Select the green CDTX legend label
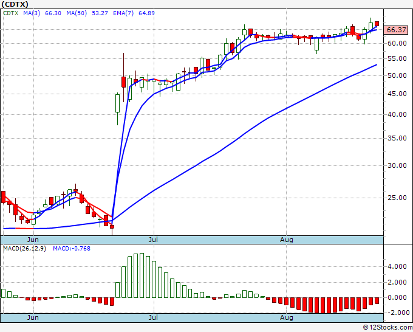The height and width of the screenshot is (332, 413). coord(10,13)
